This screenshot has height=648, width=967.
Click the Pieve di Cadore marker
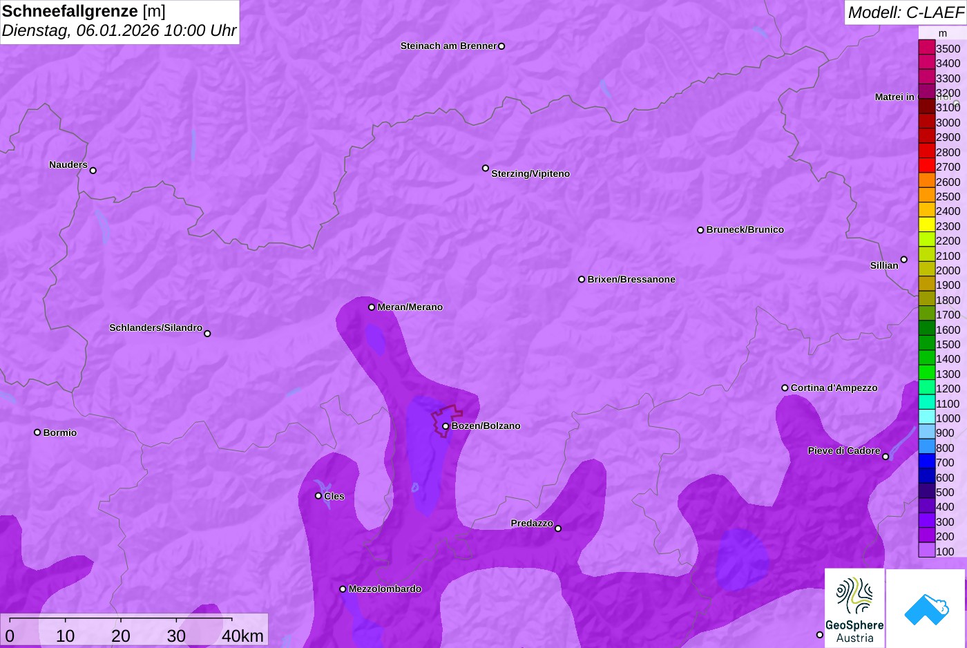pyautogui.click(x=885, y=457)
